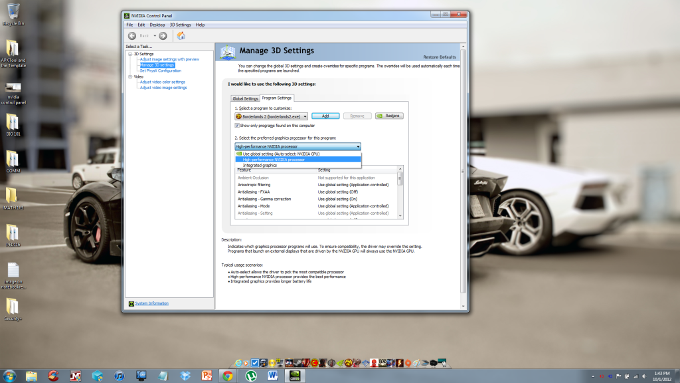Click the Add button
This screenshot has height=383, width=680.
pos(325,116)
